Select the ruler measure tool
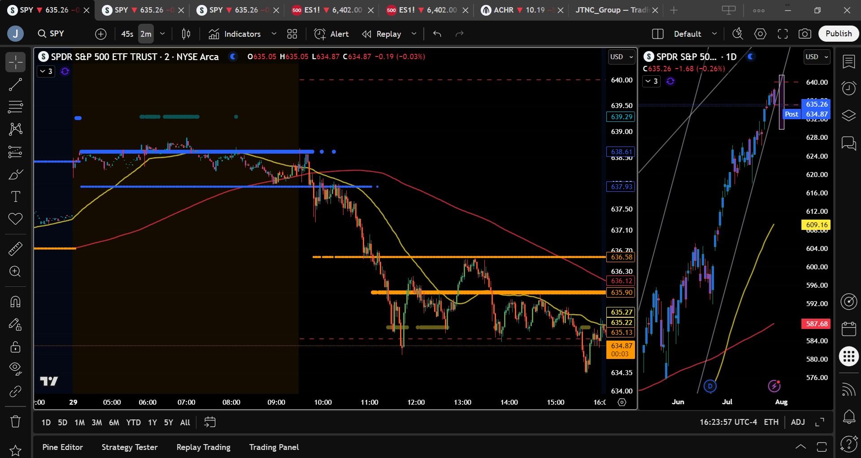Viewport: 861px width, 458px height. (x=15, y=249)
